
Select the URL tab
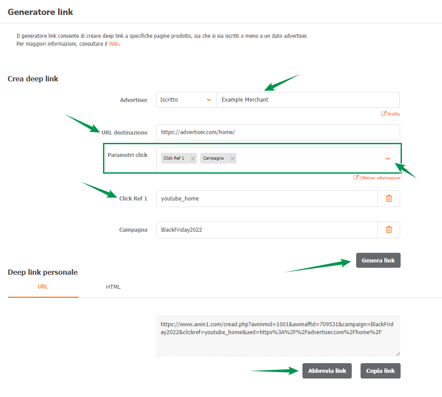[43, 287]
